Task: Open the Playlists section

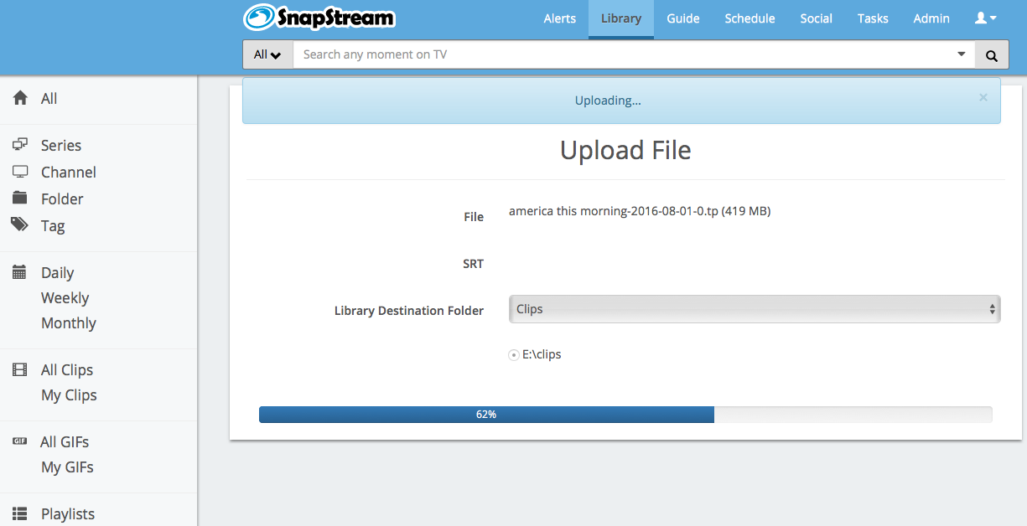Action: click(x=68, y=514)
